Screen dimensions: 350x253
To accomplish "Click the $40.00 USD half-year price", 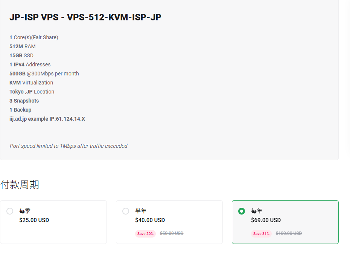I will click(150, 220).
